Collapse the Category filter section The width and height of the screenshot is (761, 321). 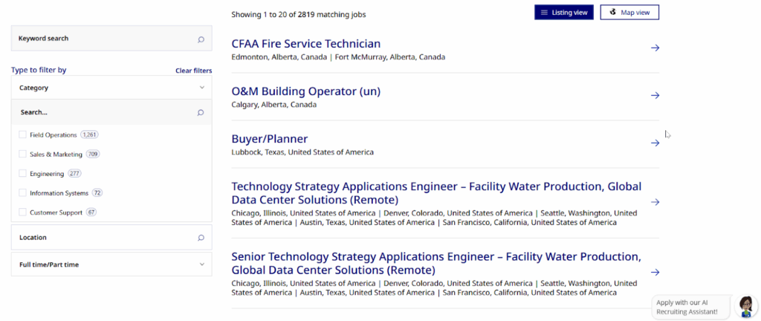[201, 88]
